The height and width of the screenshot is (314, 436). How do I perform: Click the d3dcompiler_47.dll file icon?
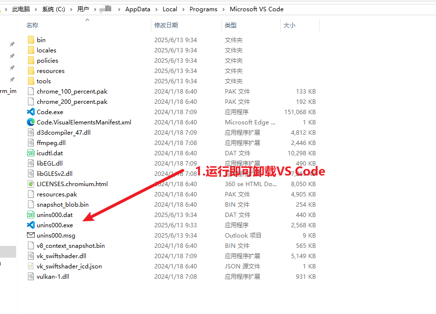tap(31, 132)
